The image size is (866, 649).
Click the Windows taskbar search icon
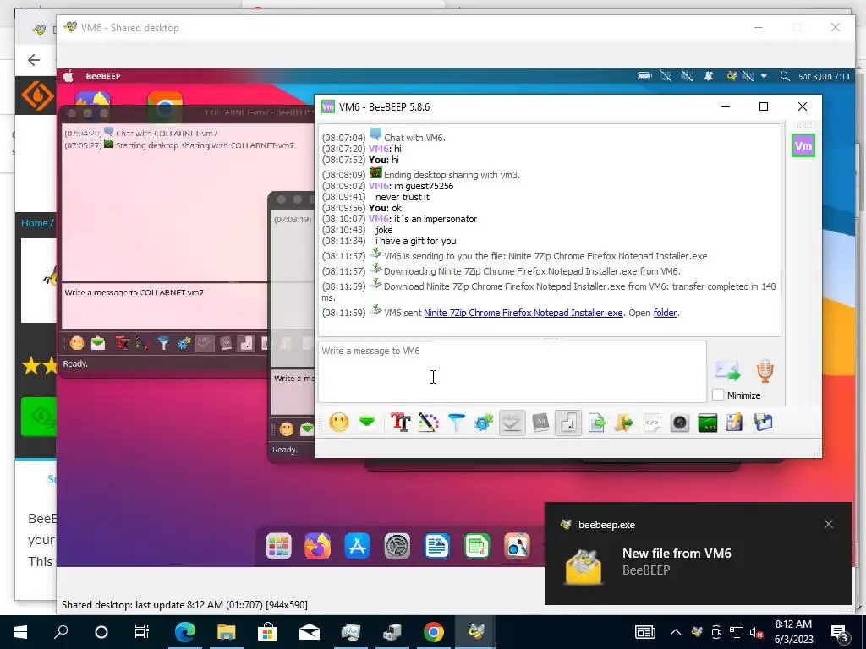tap(61, 632)
